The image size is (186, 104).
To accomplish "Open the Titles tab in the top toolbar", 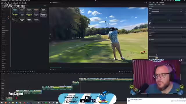I will [x=11, y=3].
